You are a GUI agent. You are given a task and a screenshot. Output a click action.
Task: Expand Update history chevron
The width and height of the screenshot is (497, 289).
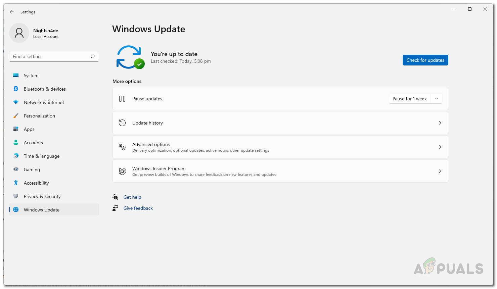[440, 123]
